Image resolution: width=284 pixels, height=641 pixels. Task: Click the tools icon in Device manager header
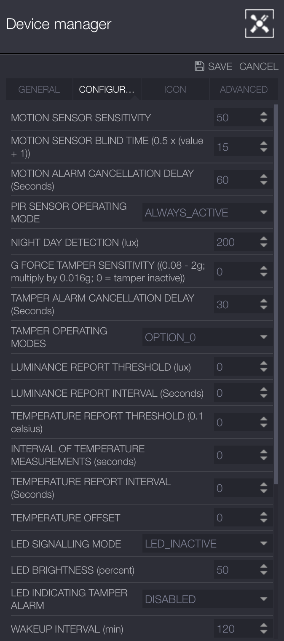(259, 24)
